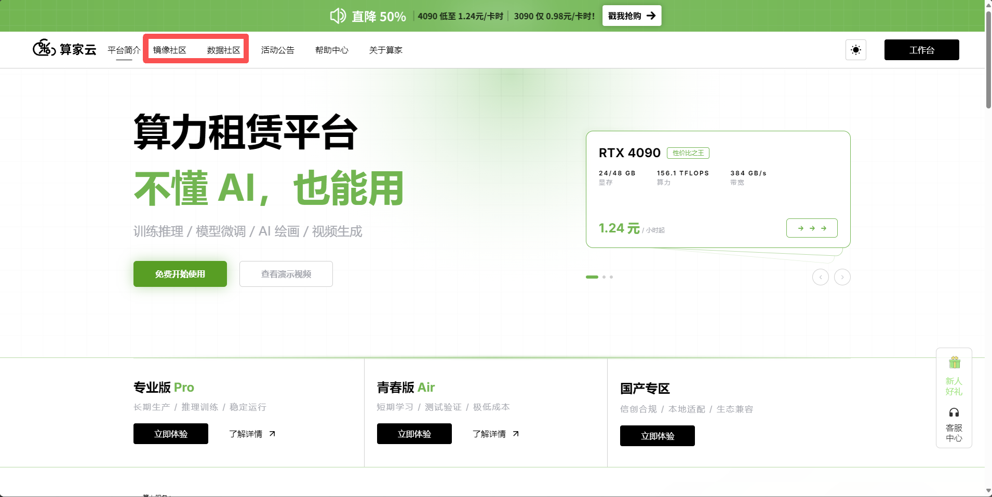Open the 帮助中心 nav item
The image size is (992, 497).
332,50
